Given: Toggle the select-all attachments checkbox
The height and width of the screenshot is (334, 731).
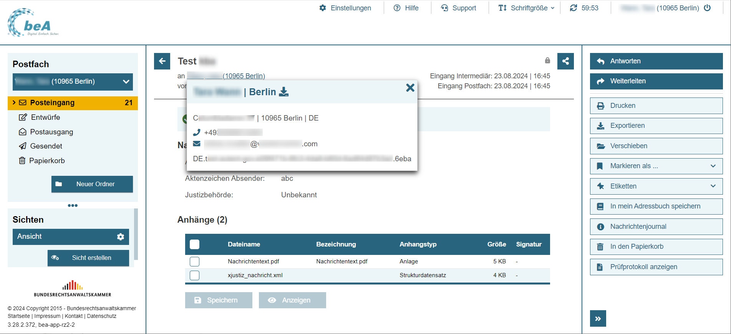Looking at the screenshot, I should pos(195,245).
